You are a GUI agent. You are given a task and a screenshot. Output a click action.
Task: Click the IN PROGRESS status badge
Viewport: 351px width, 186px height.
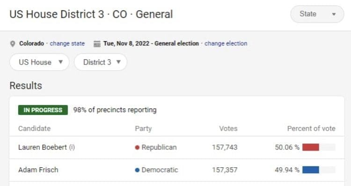click(x=43, y=110)
